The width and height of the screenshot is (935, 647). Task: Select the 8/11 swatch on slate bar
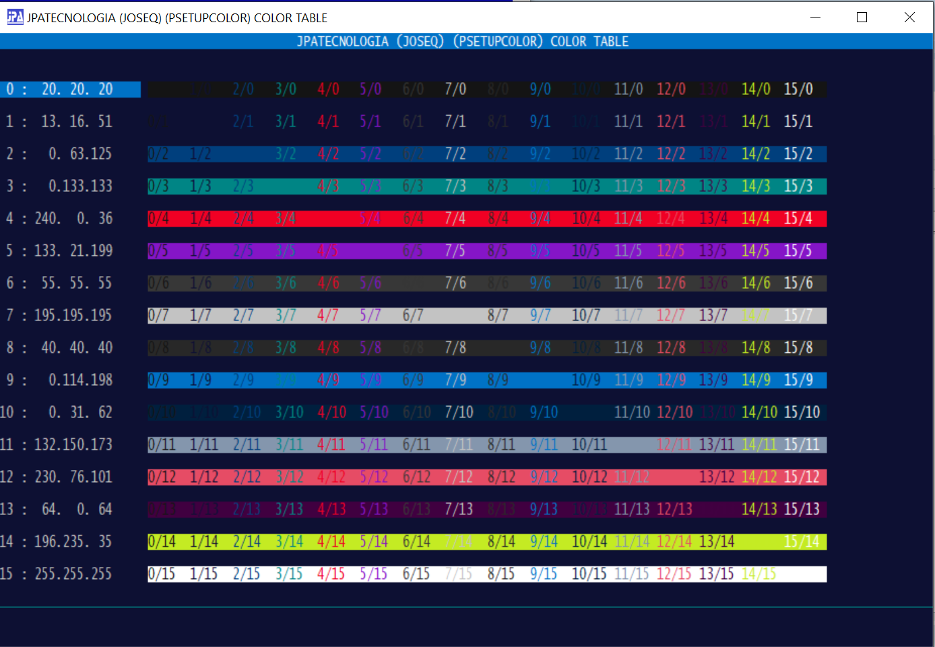coord(501,445)
